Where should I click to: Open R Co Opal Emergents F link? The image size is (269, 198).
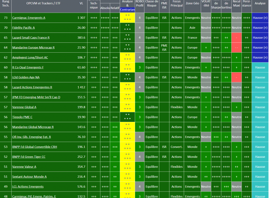[x=28, y=67]
